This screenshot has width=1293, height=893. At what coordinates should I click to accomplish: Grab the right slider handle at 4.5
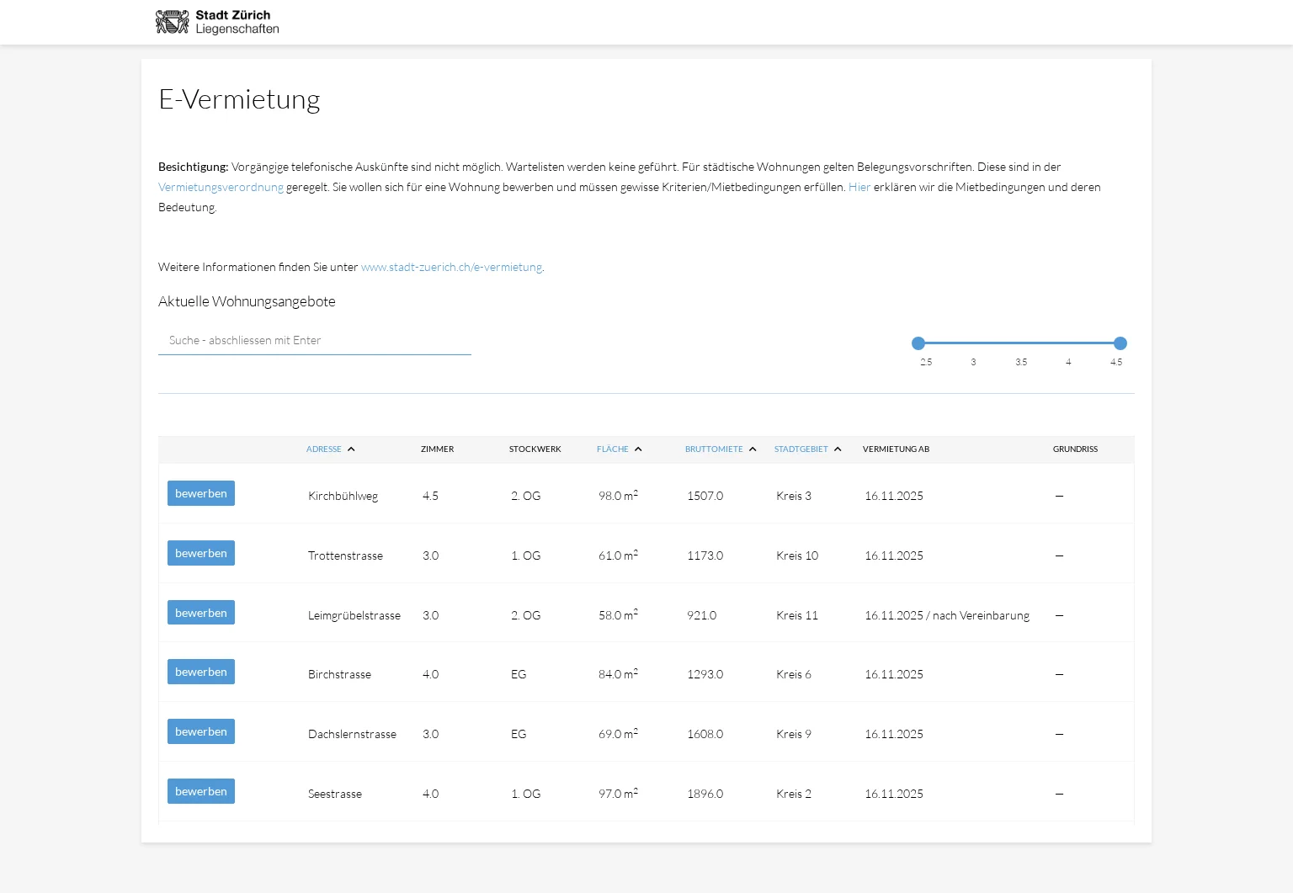[x=1120, y=343]
